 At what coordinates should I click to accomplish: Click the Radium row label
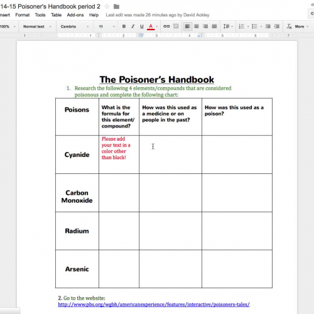click(77, 231)
